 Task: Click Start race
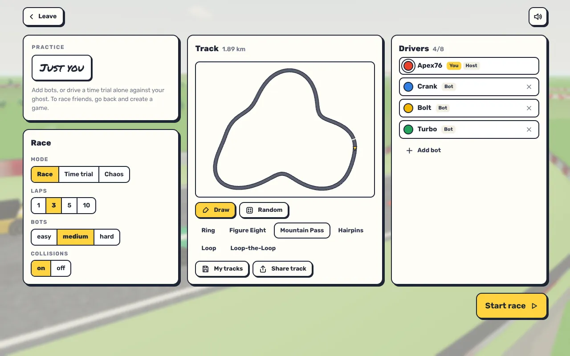(512, 306)
